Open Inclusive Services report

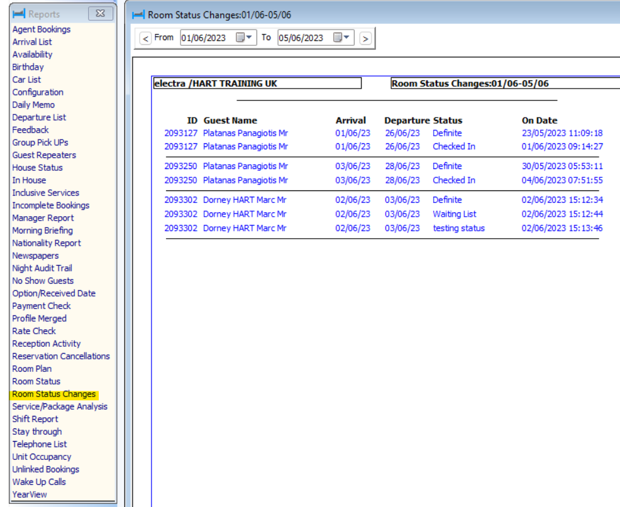click(46, 193)
